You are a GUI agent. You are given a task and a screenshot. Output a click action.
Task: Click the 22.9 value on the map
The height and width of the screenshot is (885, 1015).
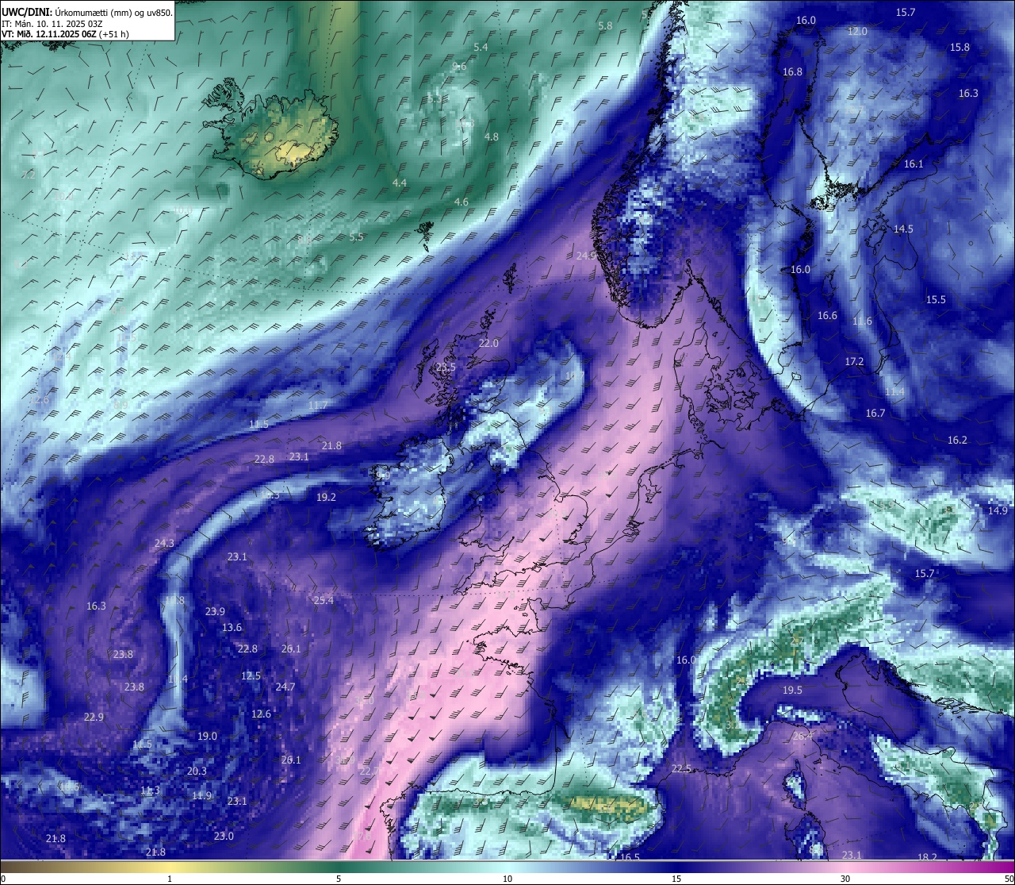(94, 717)
